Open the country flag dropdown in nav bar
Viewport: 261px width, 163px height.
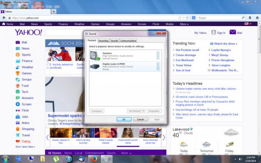click(x=248, y=24)
